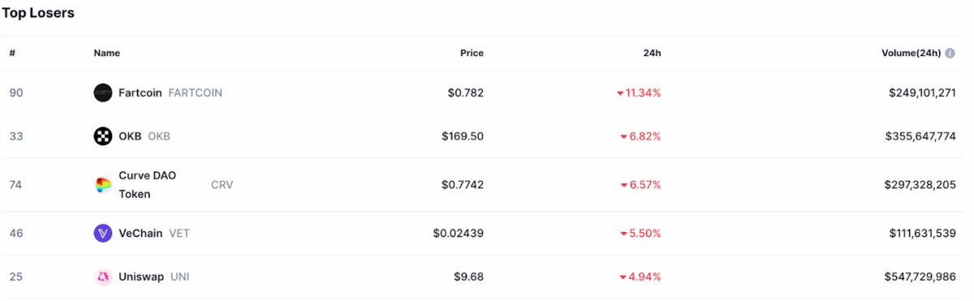Sort by rank number column header
The width and height of the screenshot is (974, 301).
click(x=12, y=53)
